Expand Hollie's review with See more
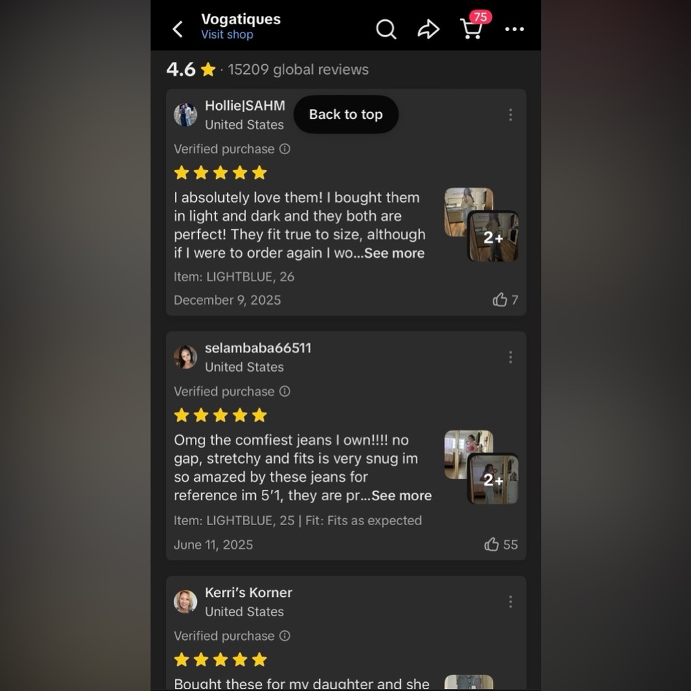 (x=395, y=253)
